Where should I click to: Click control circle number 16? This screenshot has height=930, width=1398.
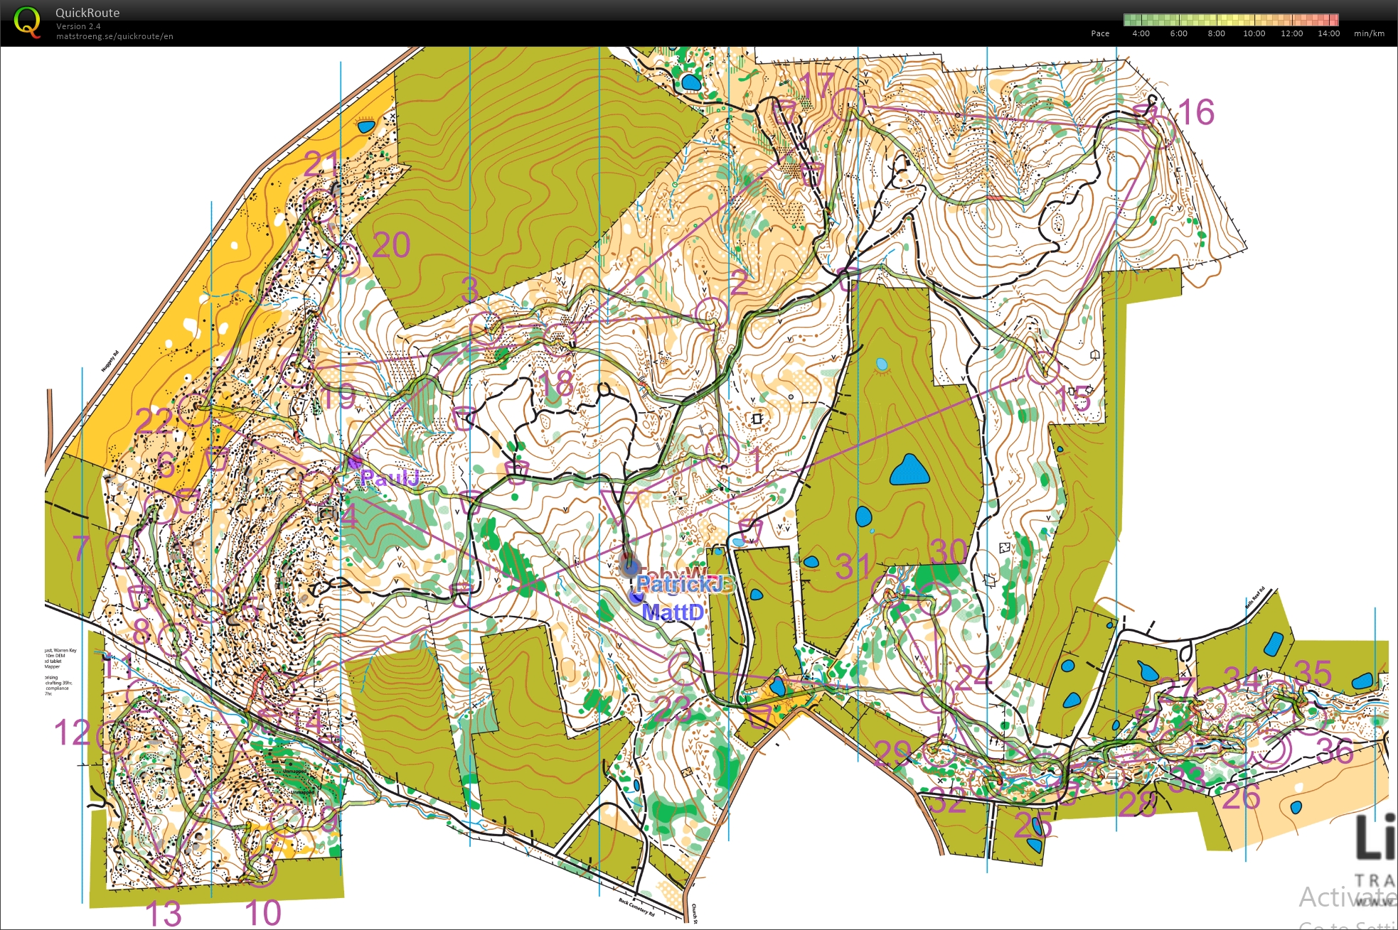click(1159, 131)
